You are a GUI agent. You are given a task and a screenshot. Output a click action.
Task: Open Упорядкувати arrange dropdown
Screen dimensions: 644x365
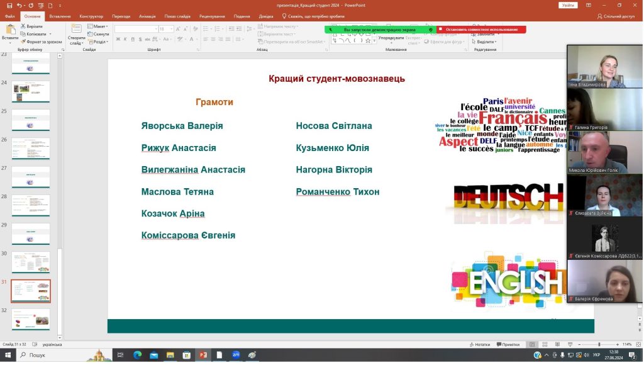pyautogui.click(x=391, y=38)
